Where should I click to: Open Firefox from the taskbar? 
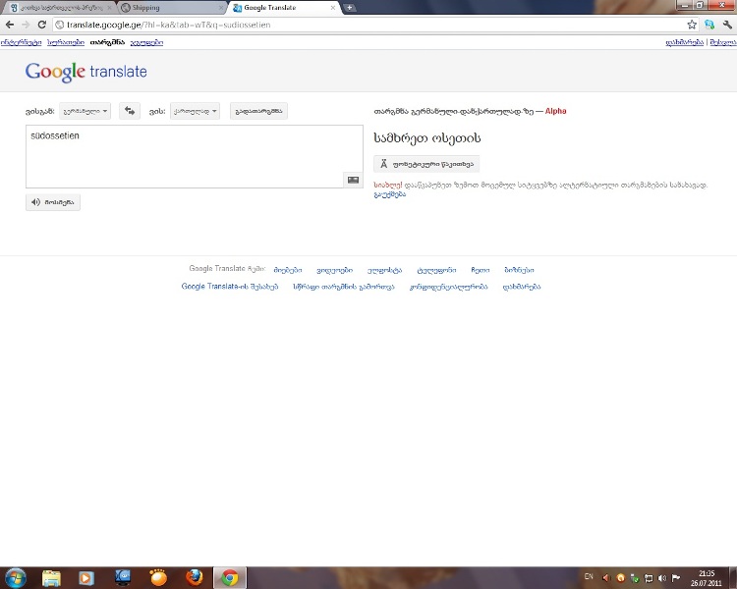[x=195, y=578]
